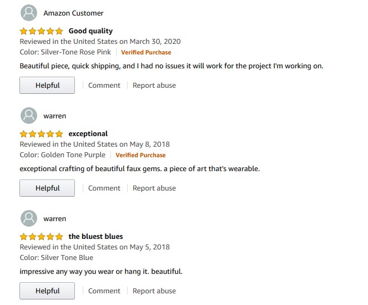Open 'the bluest blues' review title
The width and height of the screenshot is (368, 305).
pos(95,237)
